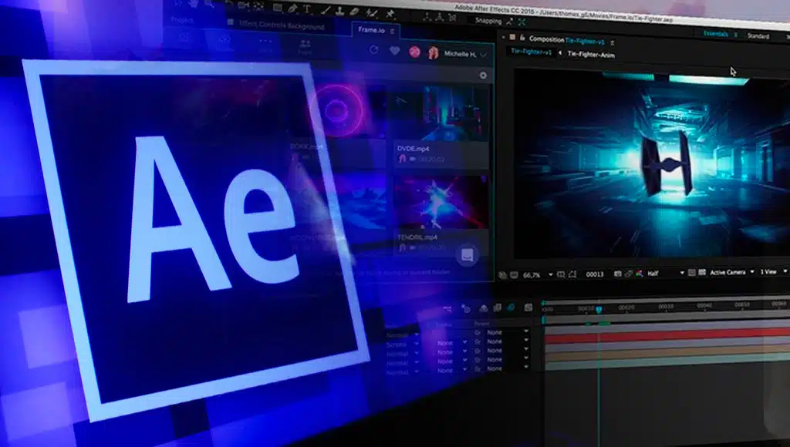Open Frame.io settings via the gear icon
This screenshot has height=447, width=790.
(x=484, y=75)
